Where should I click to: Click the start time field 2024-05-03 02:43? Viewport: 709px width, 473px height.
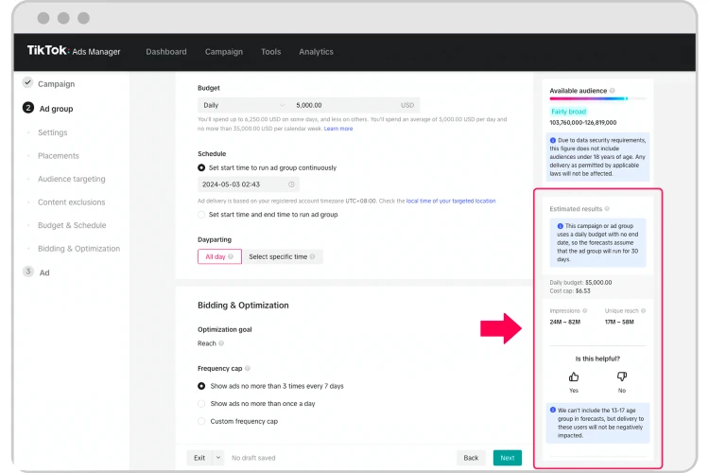coord(249,184)
